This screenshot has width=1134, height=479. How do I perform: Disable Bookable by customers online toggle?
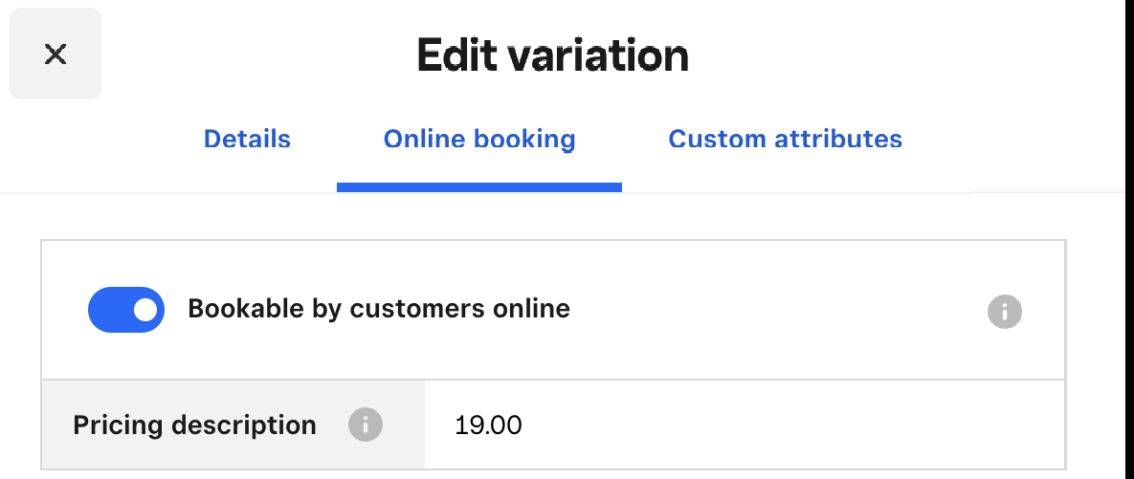(126, 310)
